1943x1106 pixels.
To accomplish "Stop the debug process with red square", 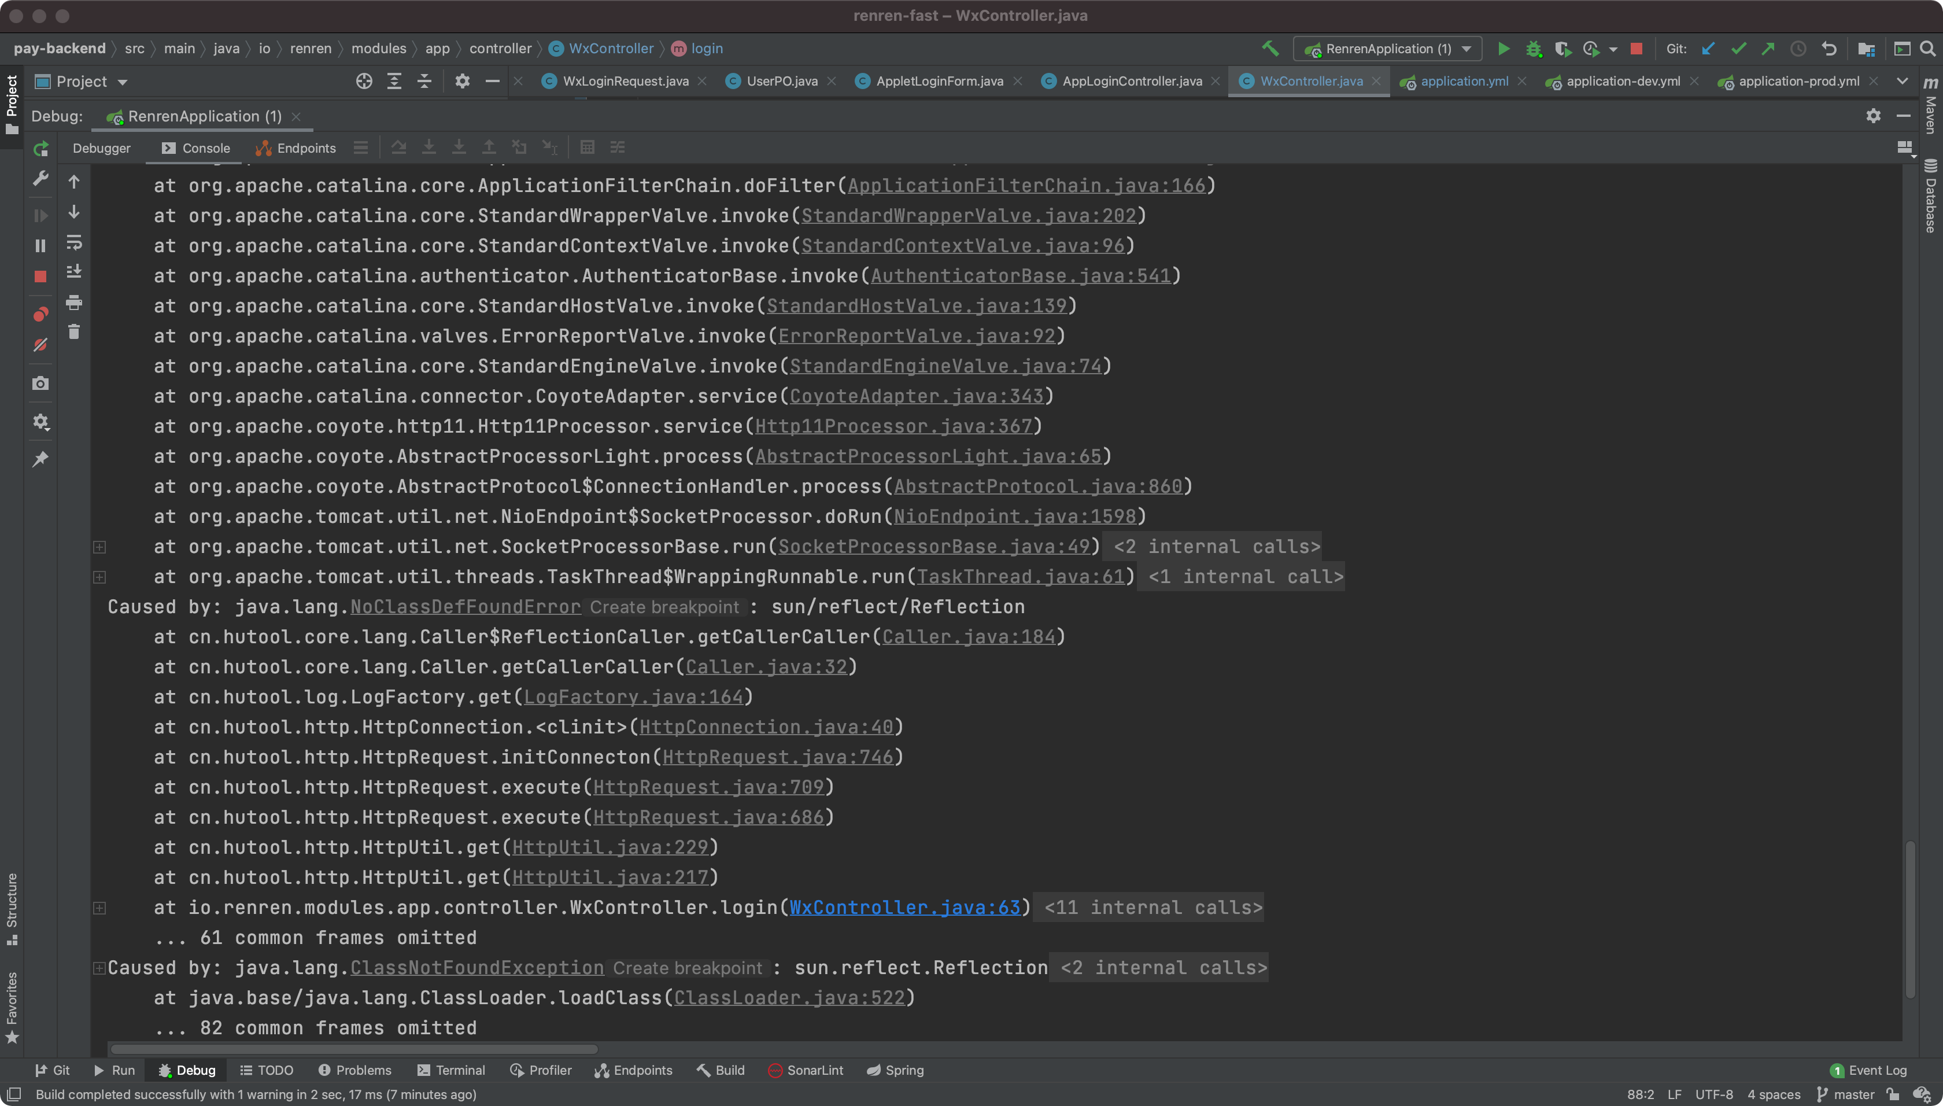I will pyautogui.click(x=41, y=276).
